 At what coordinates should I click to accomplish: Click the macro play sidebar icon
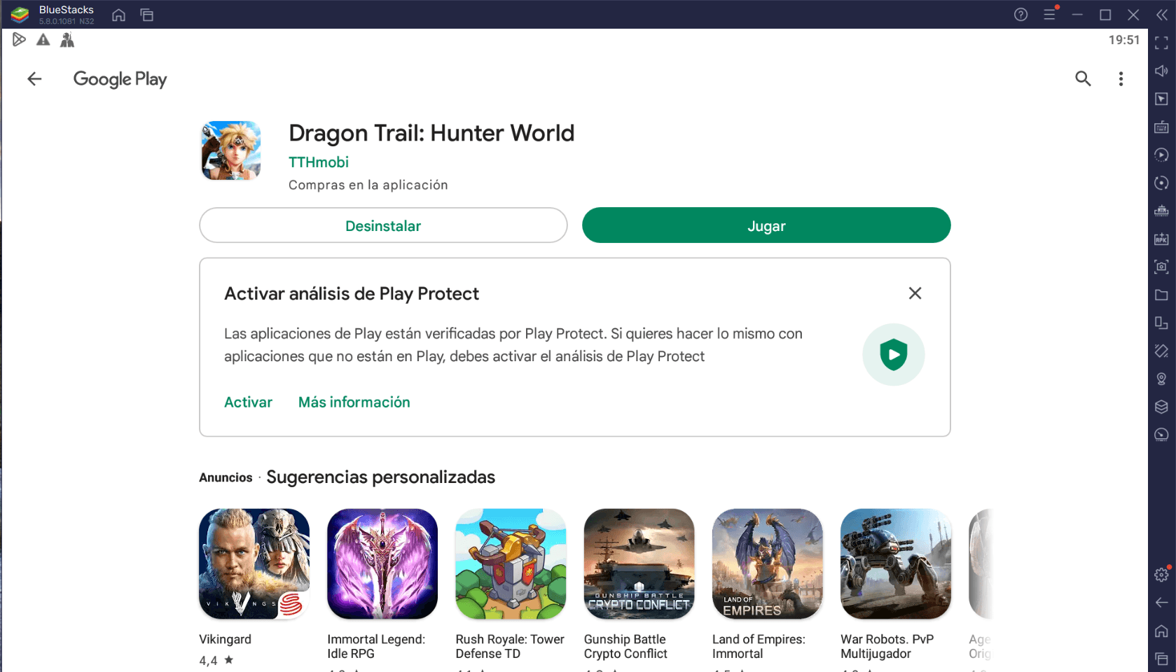[x=1161, y=155]
